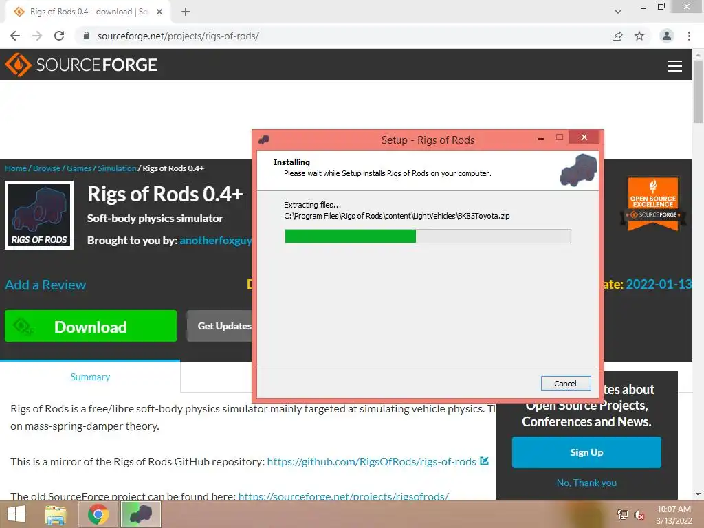Image resolution: width=704 pixels, height=528 pixels.
Task: Click the Open Source Excellence badge
Action: [653, 203]
